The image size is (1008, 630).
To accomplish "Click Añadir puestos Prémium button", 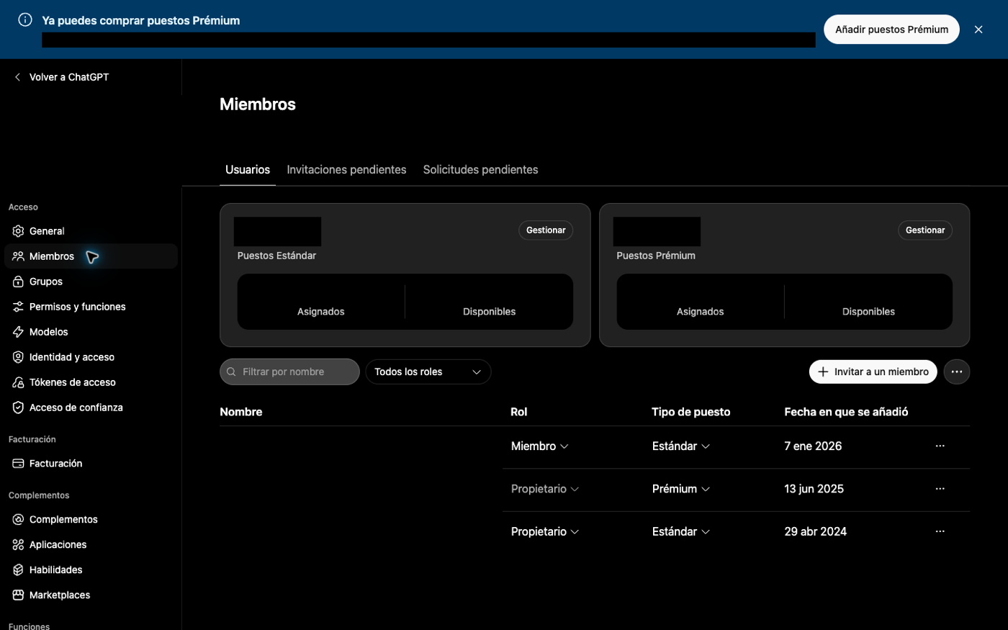I will point(891,30).
